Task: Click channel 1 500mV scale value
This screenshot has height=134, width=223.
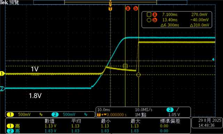Action: pos(24,115)
